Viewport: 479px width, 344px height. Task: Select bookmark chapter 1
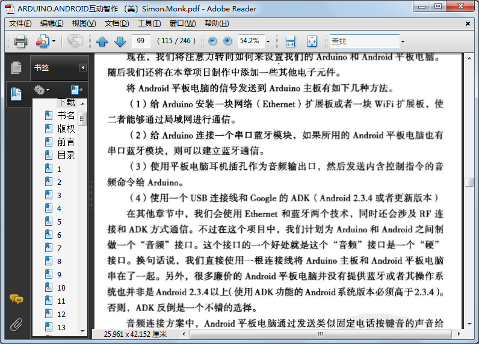pos(59,169)
